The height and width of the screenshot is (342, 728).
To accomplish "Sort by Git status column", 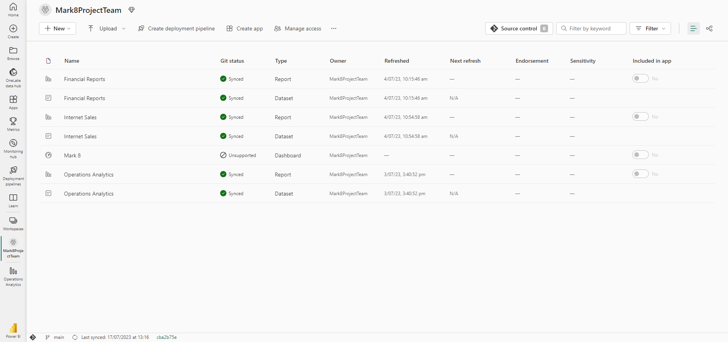I will (232, 61).
